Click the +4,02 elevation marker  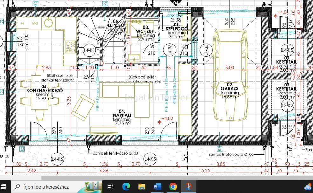(167, 119)
